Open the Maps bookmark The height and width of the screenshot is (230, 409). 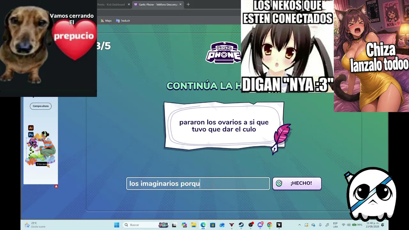point(106,21)
